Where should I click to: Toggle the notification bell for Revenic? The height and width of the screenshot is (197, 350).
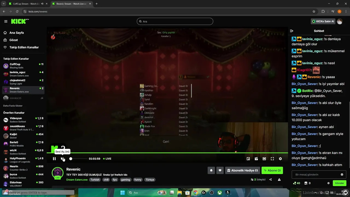coord(211,170)
